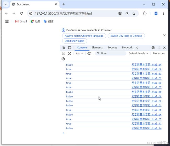Open the Gmail bookmark
The image size is (170, 146).
click(21, 21)
